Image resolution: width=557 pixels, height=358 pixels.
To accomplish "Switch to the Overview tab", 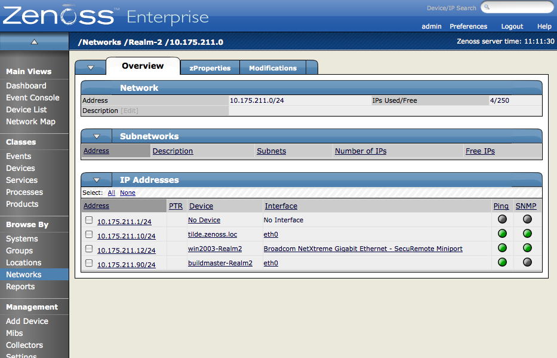I will 143,66.
